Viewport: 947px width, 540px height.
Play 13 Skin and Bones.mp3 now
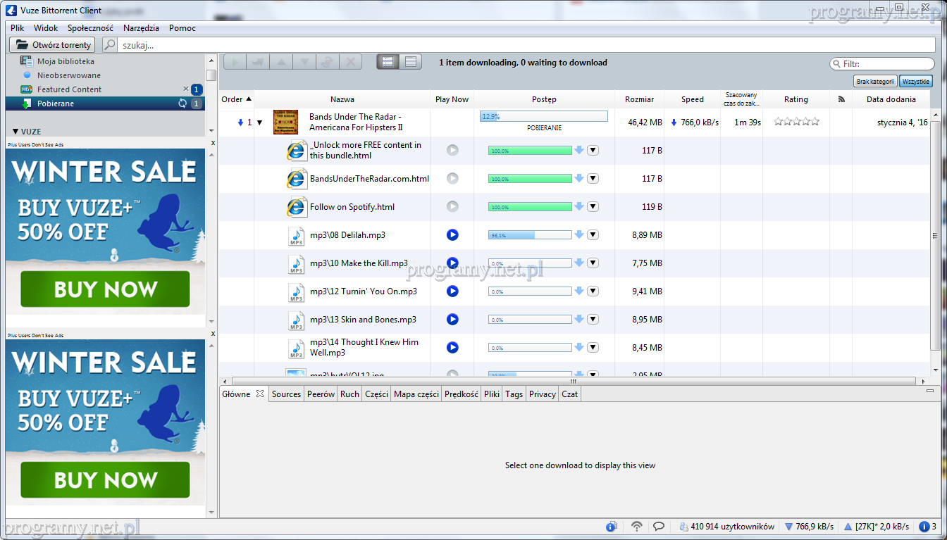(x=452, y=319)
